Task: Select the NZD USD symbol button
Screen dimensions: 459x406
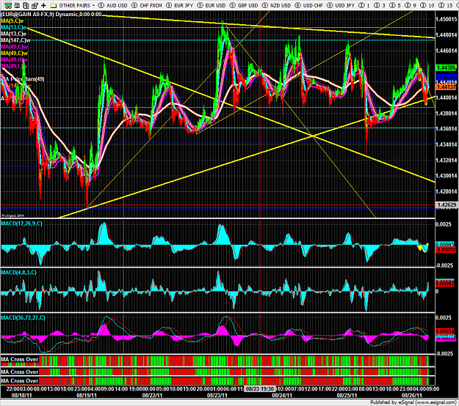Action: point(277,5)
